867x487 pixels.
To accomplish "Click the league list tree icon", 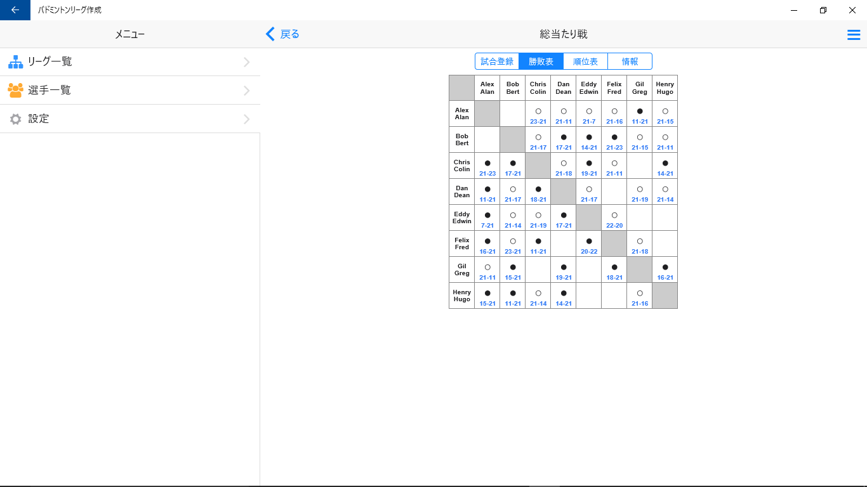I will point(14,62).
